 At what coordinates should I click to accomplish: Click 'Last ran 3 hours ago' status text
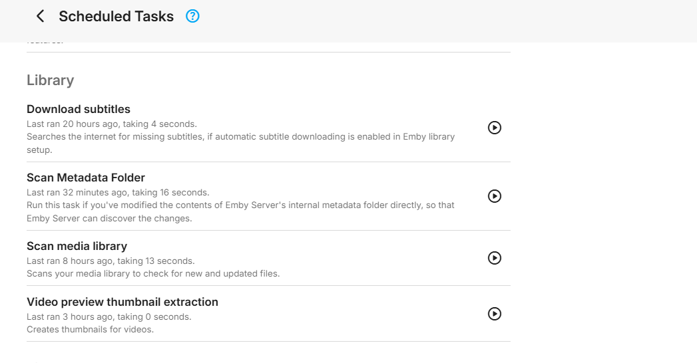(109, 316)
